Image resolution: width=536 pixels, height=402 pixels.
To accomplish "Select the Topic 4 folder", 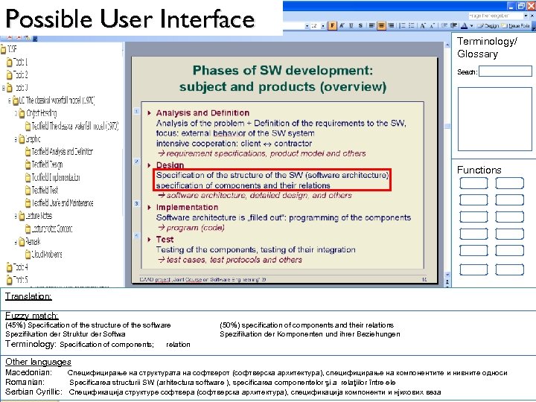I will pos(17,267).
